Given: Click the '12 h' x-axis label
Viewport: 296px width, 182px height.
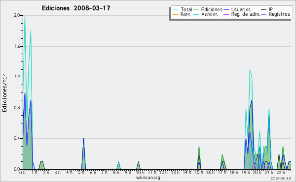Looking at the screenshot, I should (163, 173).
